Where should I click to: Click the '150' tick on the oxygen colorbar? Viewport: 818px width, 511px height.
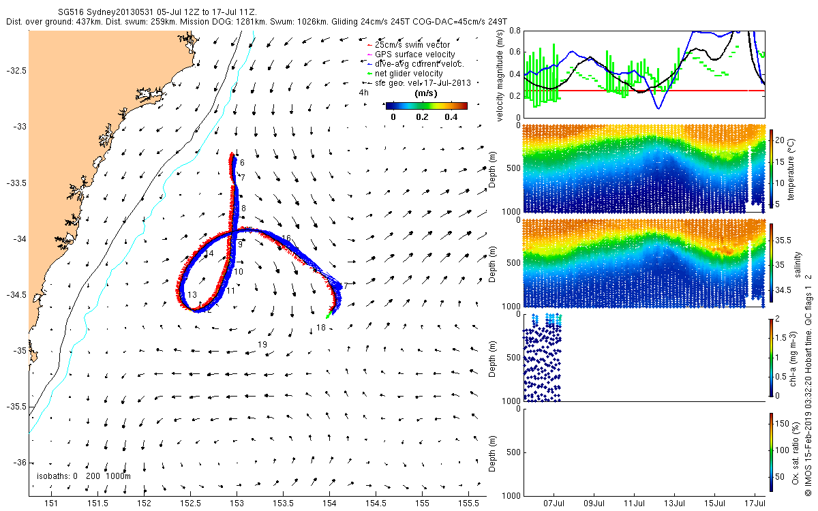pos(783,424)
